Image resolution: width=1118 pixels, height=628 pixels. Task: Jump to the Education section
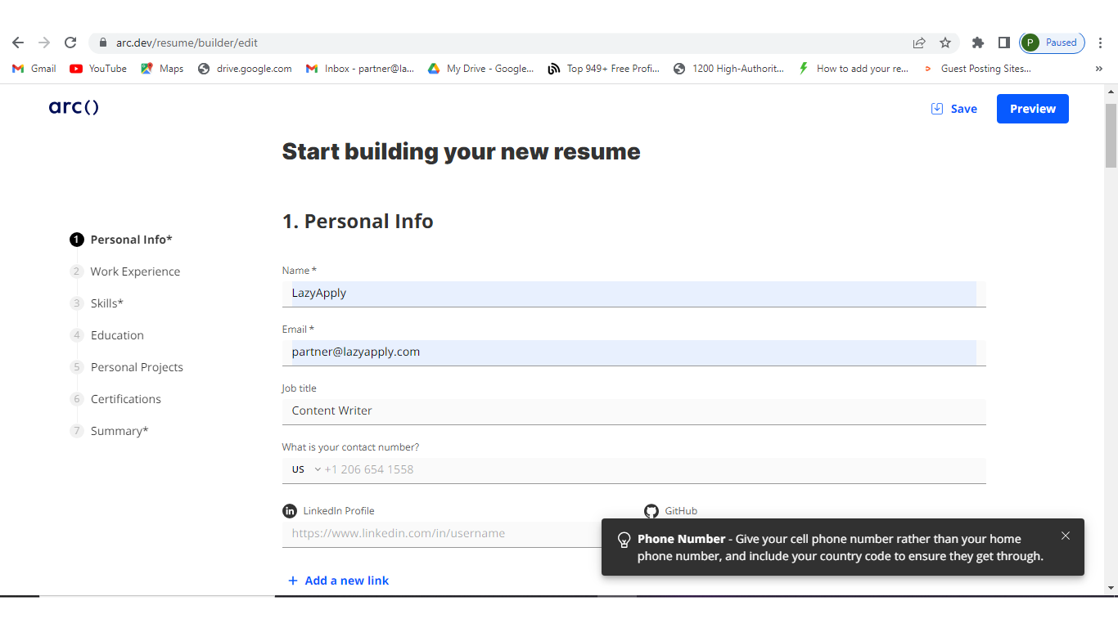point(117,335)
